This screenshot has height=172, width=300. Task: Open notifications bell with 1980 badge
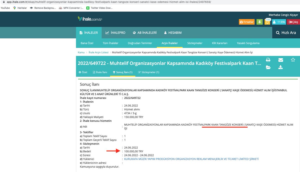[x=267, y=22]
